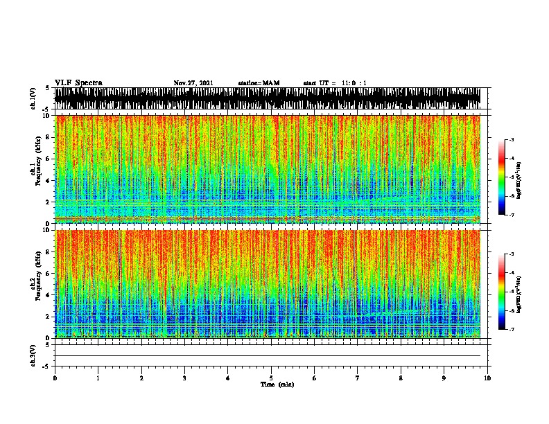
Task: Click the ch.1(V) waveform panel
Action: point(268,98)
